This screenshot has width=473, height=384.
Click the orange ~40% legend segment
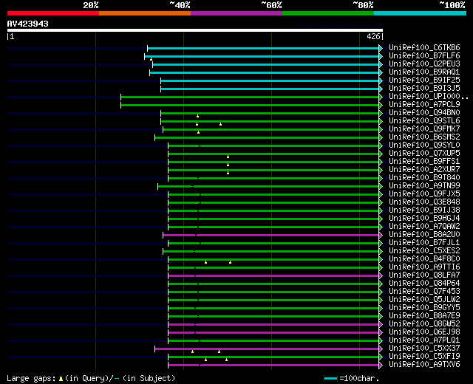(x=145, y=13)
